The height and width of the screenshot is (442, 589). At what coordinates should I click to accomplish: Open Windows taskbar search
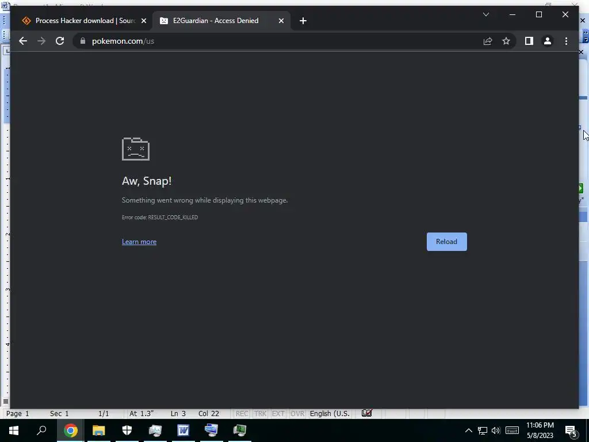coord(41,430)
